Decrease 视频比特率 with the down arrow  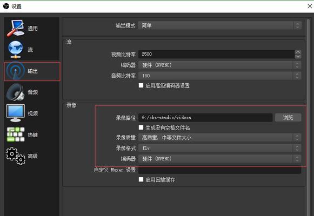[x=298, y=57]
